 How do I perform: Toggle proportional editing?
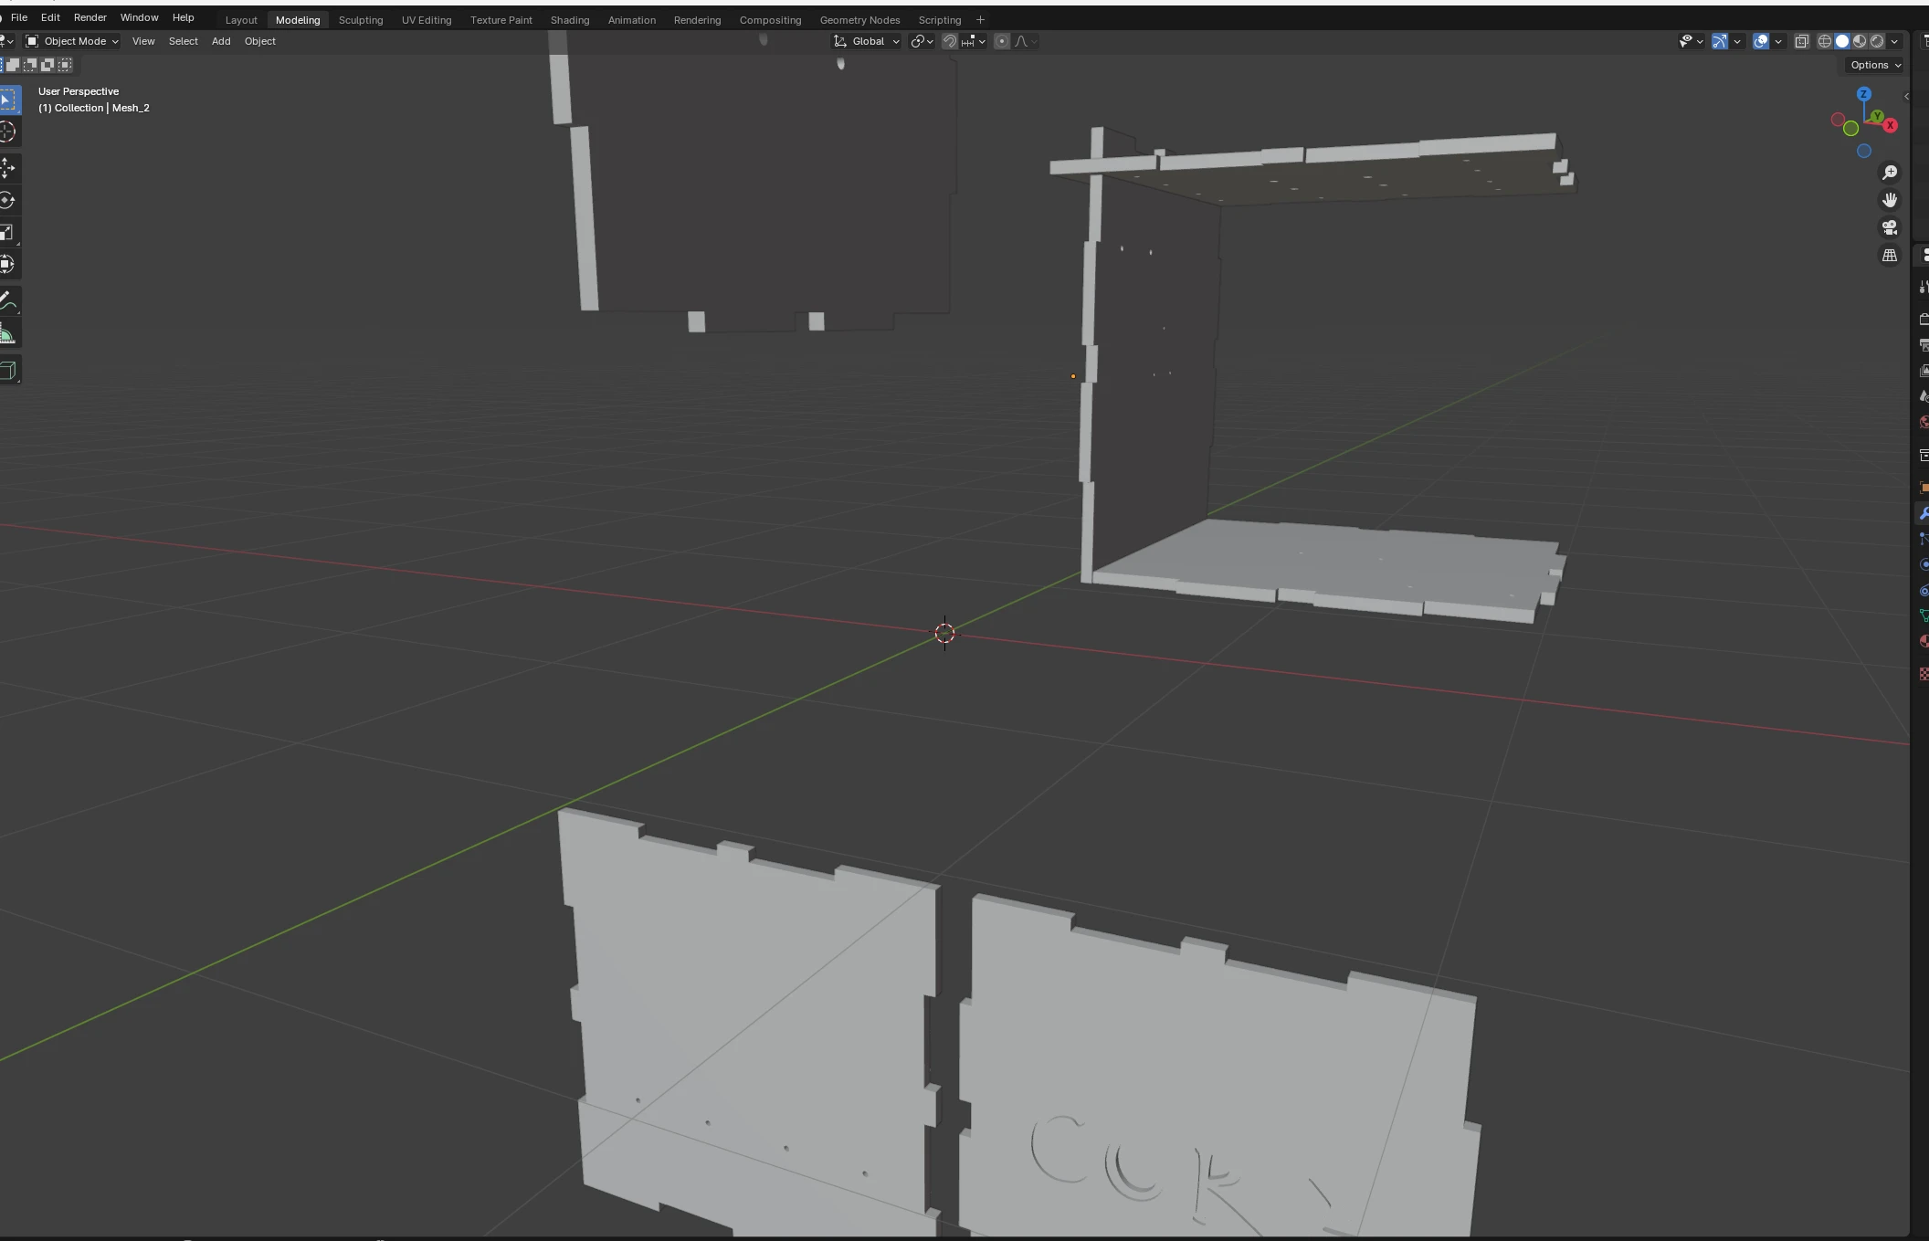click(x=1002, y=41)
